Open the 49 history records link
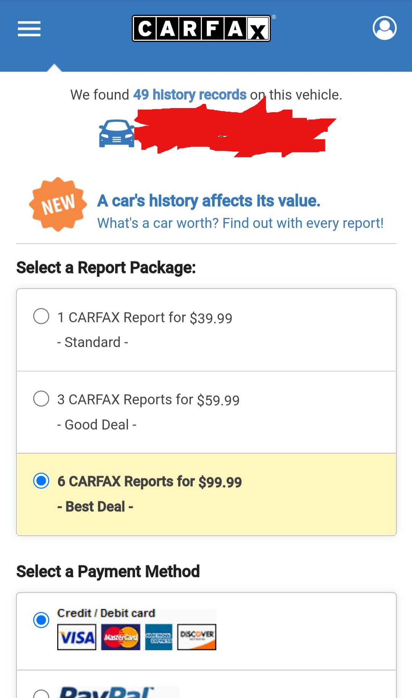 click(190, 95)
